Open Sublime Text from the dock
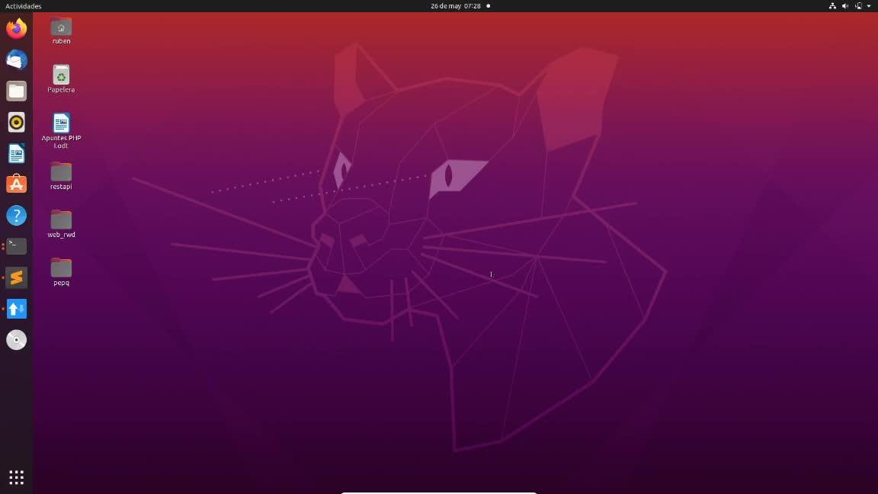 coord(16,277)
